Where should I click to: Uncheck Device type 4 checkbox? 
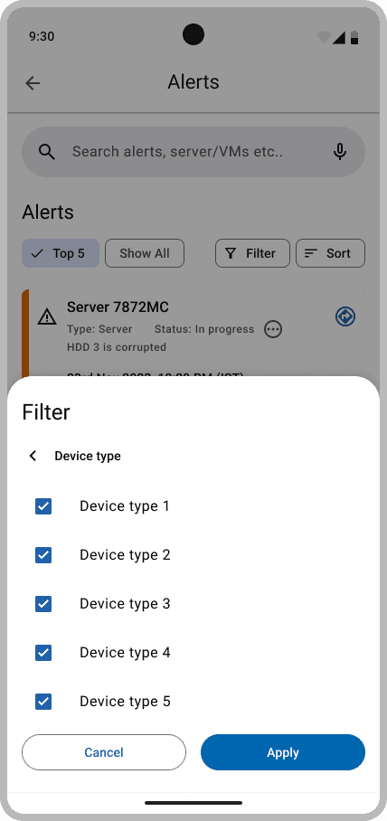[43, 653]
